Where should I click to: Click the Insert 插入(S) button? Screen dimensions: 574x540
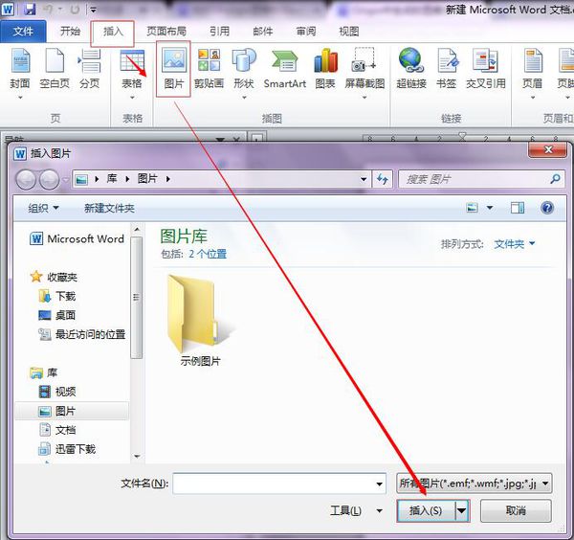point(426,510)
